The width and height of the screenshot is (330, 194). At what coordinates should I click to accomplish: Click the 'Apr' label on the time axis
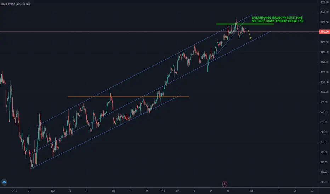point(53,191)
